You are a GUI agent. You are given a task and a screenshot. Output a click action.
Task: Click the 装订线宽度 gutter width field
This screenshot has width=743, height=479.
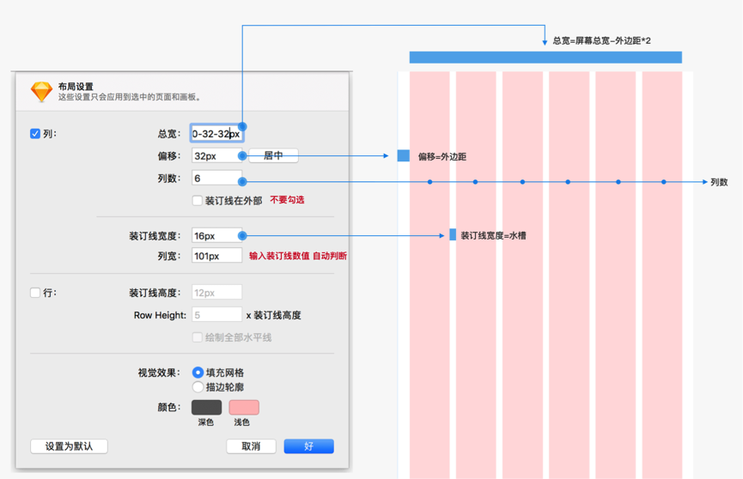217,235
